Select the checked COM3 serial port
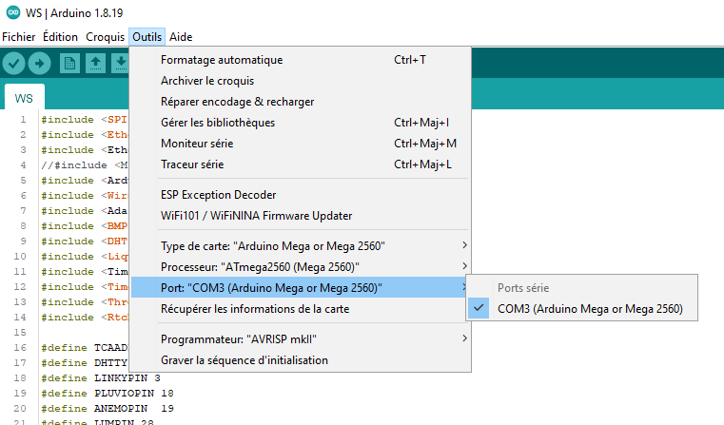 (590, 309)
